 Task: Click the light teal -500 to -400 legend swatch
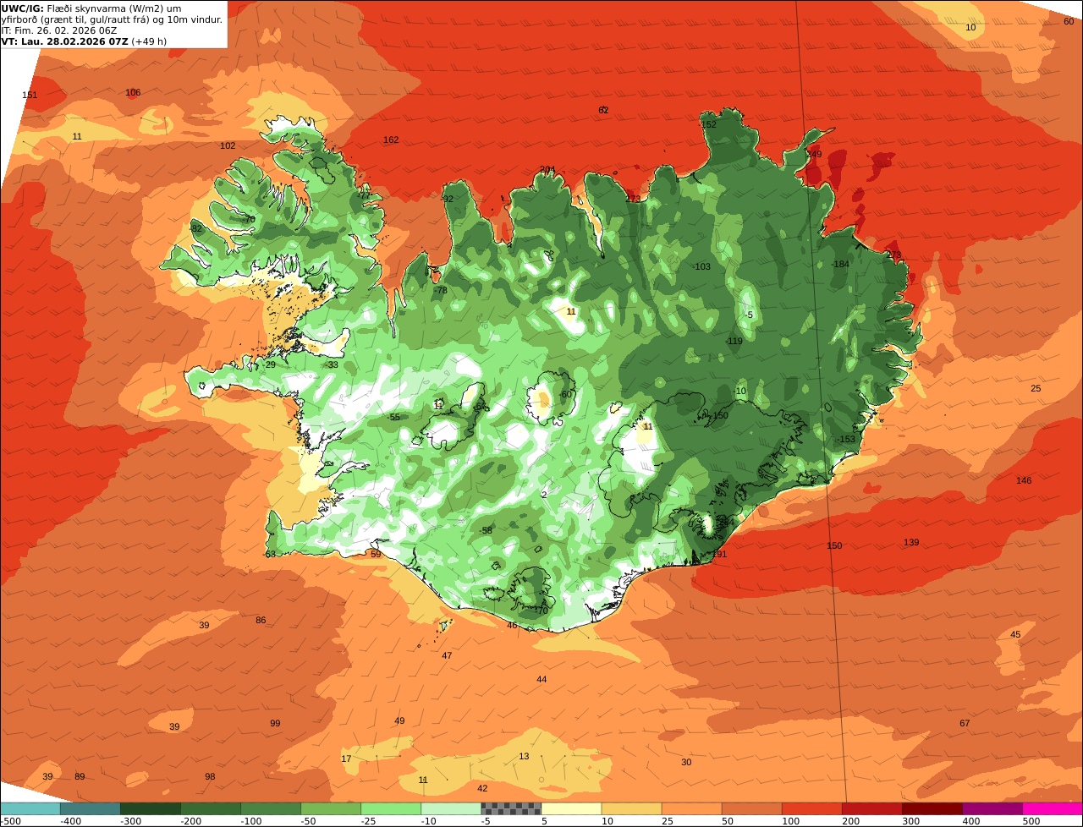(x=30, y=808)
